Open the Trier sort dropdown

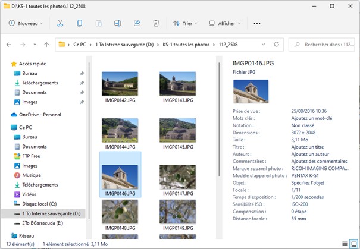[x=186, y=23]
